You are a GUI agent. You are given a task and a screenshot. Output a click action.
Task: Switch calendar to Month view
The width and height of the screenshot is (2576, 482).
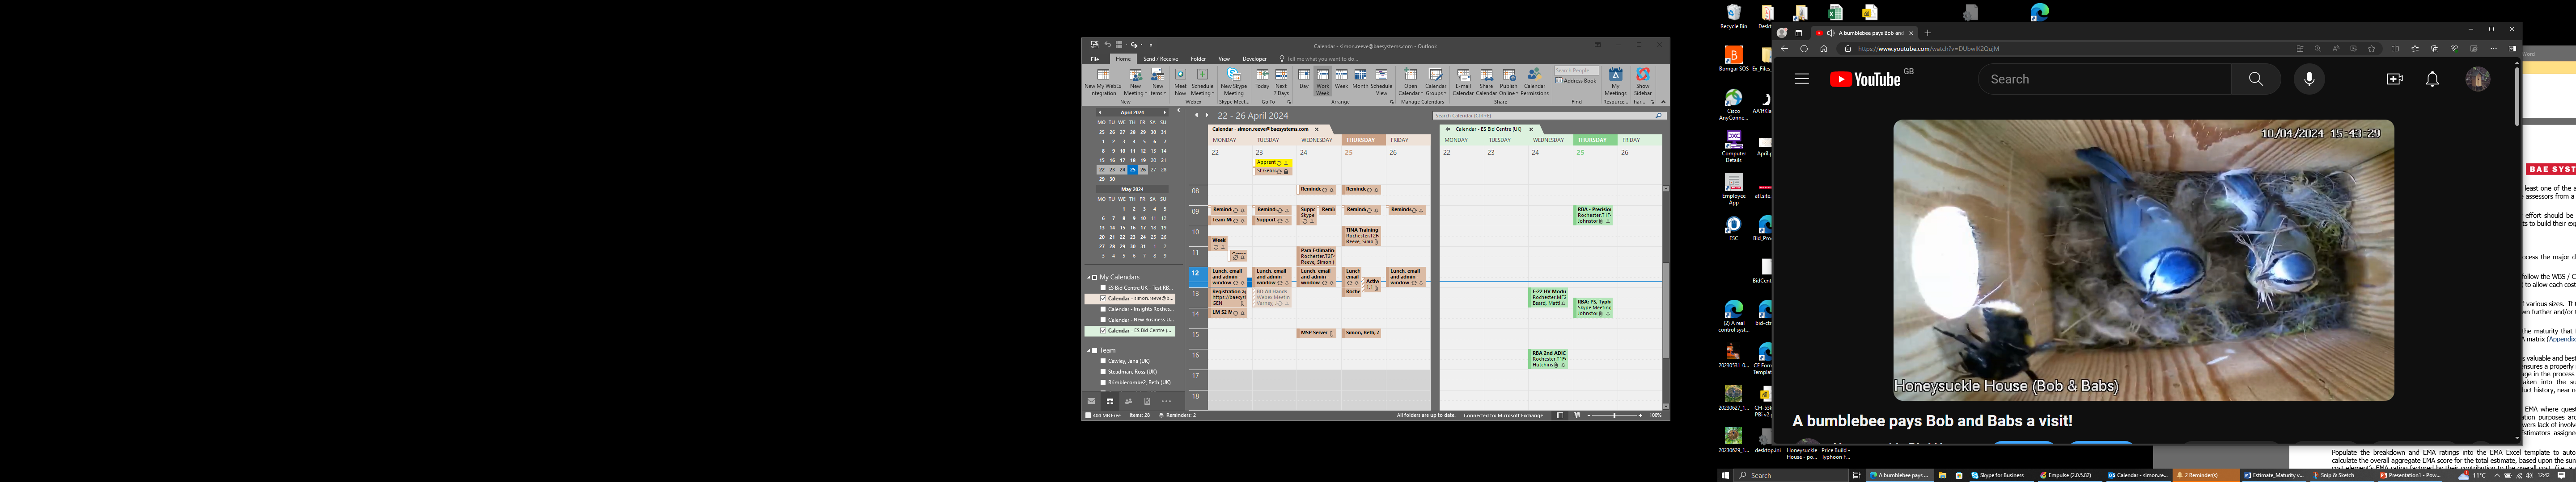(1360, 80)
